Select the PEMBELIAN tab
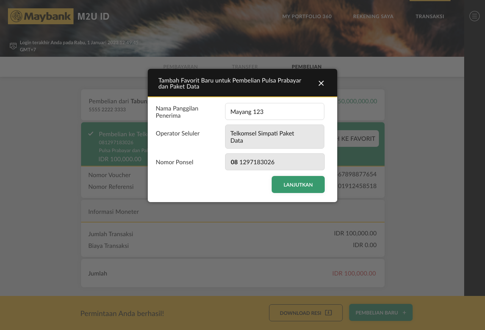The image size is (485, 330). click(307, 67)
